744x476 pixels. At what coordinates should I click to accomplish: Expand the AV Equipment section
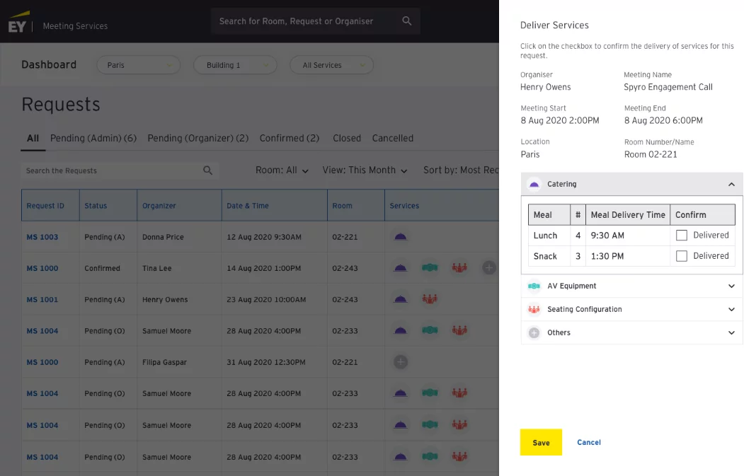[731, 286]
